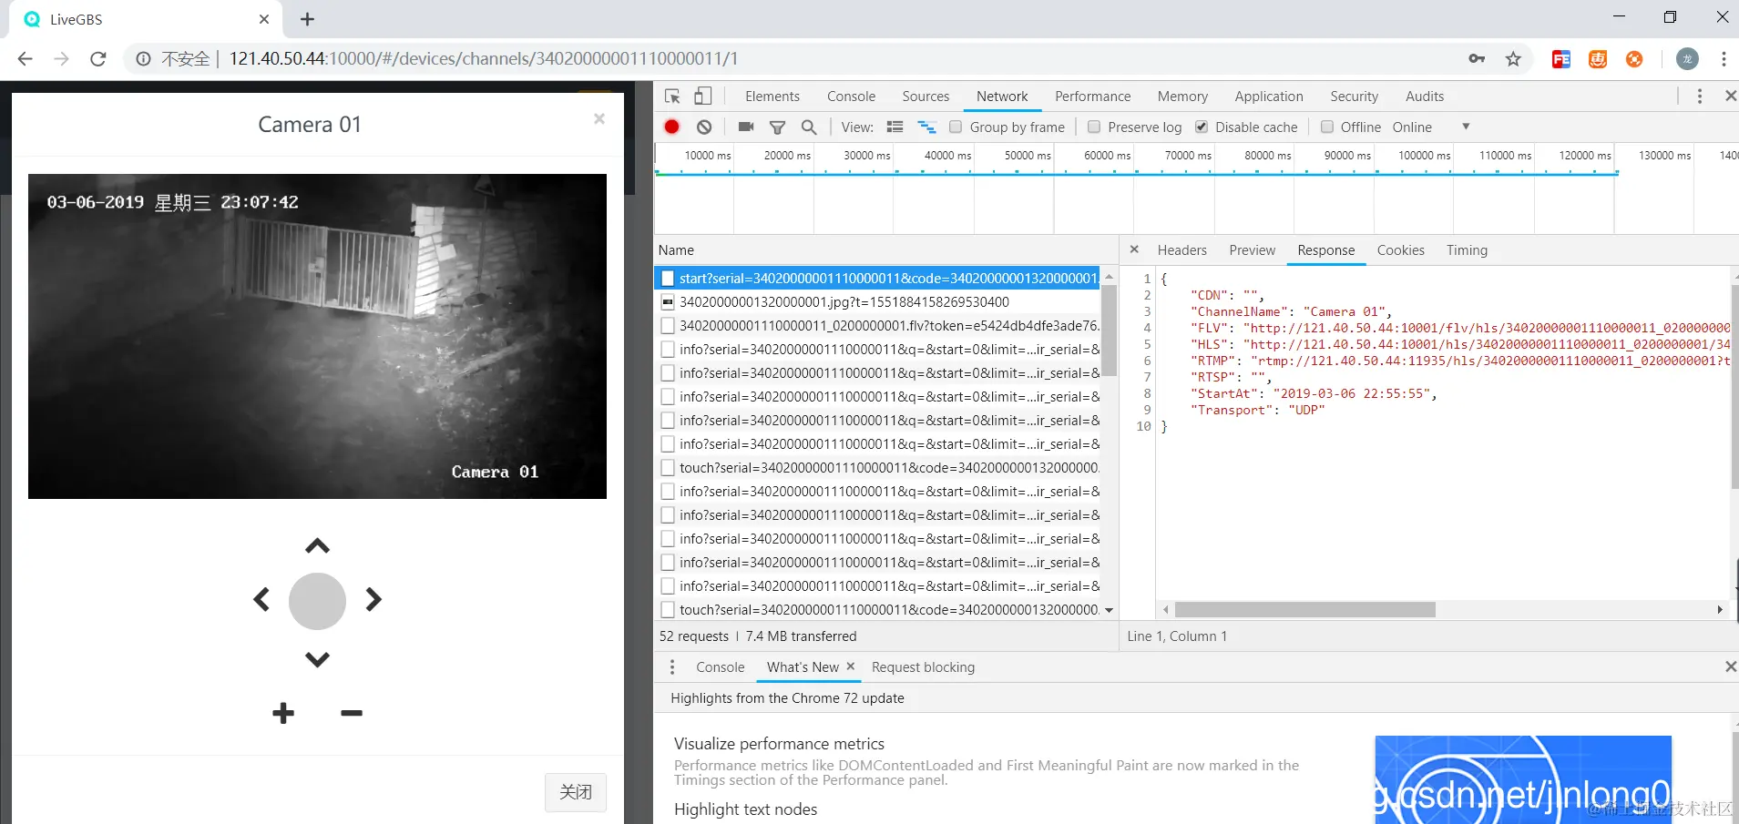1739x824 pixels.
Task: Open the Headers tab of the request
Action: point(1181,250)
